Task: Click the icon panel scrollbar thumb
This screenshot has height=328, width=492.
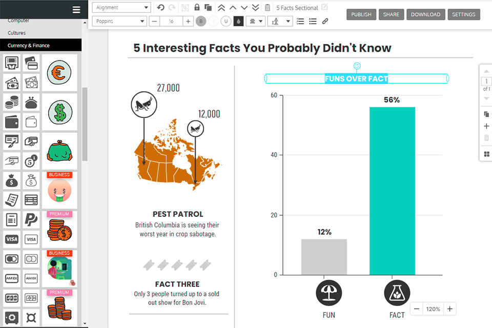Action: (x=85, y=124)
